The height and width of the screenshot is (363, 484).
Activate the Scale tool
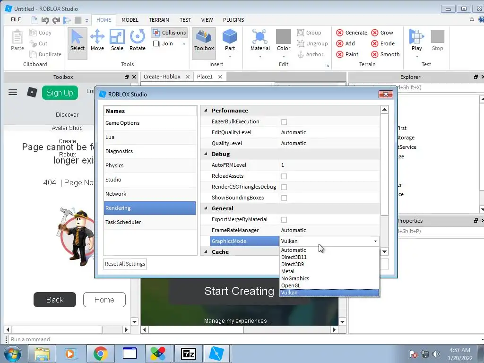tap(117, 40)
